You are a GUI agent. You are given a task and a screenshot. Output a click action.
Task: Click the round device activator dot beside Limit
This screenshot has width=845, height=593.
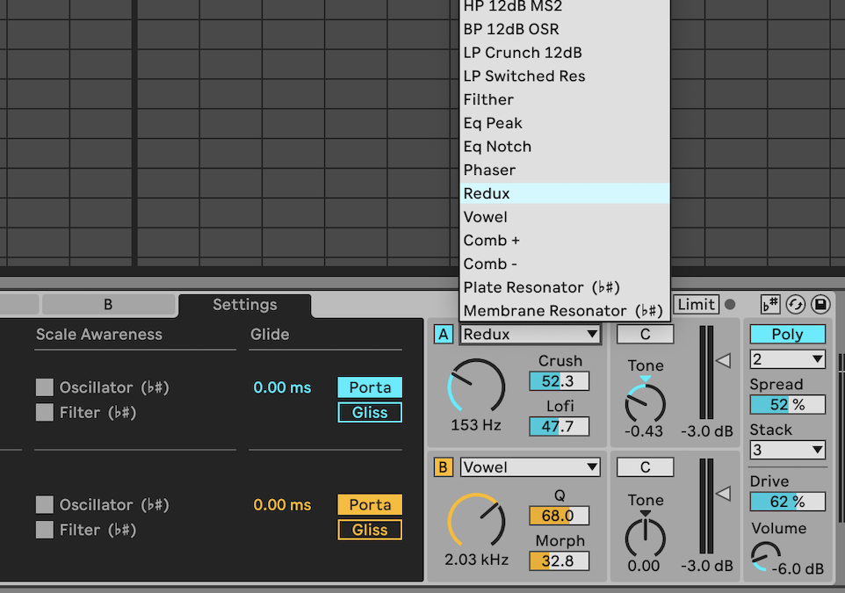tap(730, 304)
